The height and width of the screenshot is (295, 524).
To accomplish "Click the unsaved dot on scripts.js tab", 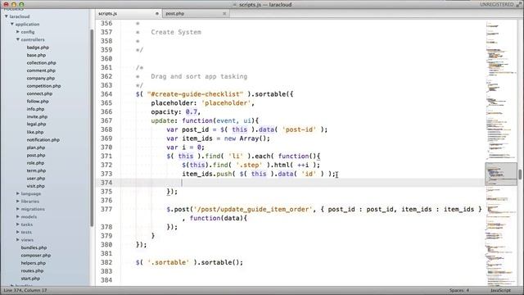I will [156, 14].
